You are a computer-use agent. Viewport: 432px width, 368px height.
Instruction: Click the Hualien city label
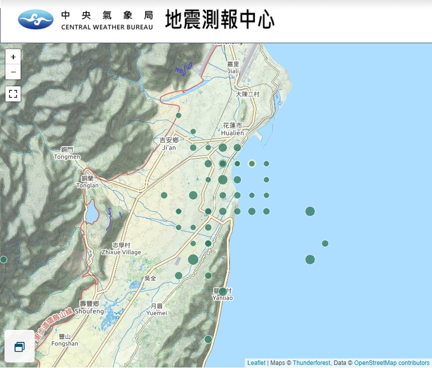pyautogui.click(x=232, y=130)
